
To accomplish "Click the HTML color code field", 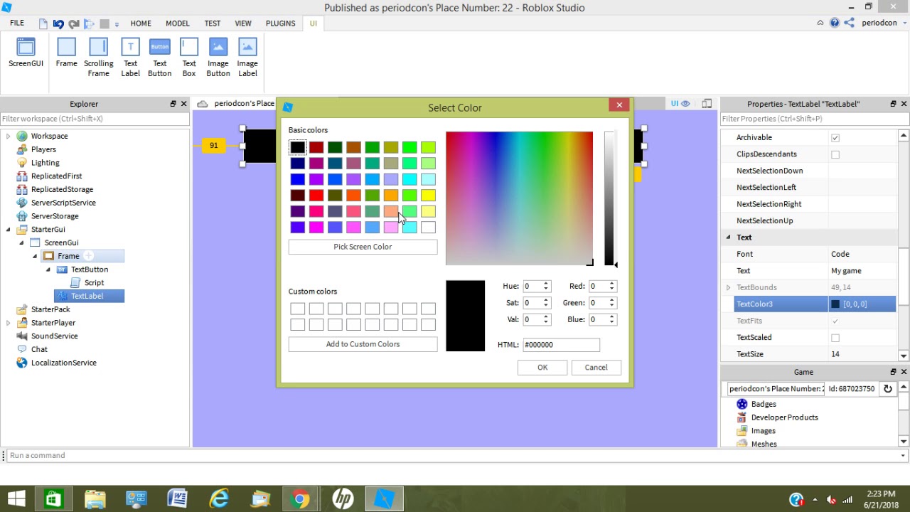I will 561,345.
